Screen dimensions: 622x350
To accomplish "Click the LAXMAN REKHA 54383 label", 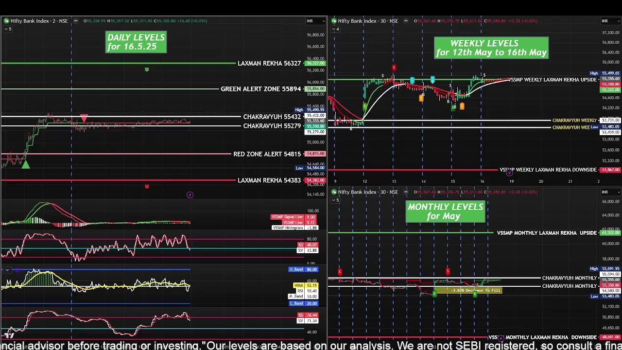I will 269,180.
